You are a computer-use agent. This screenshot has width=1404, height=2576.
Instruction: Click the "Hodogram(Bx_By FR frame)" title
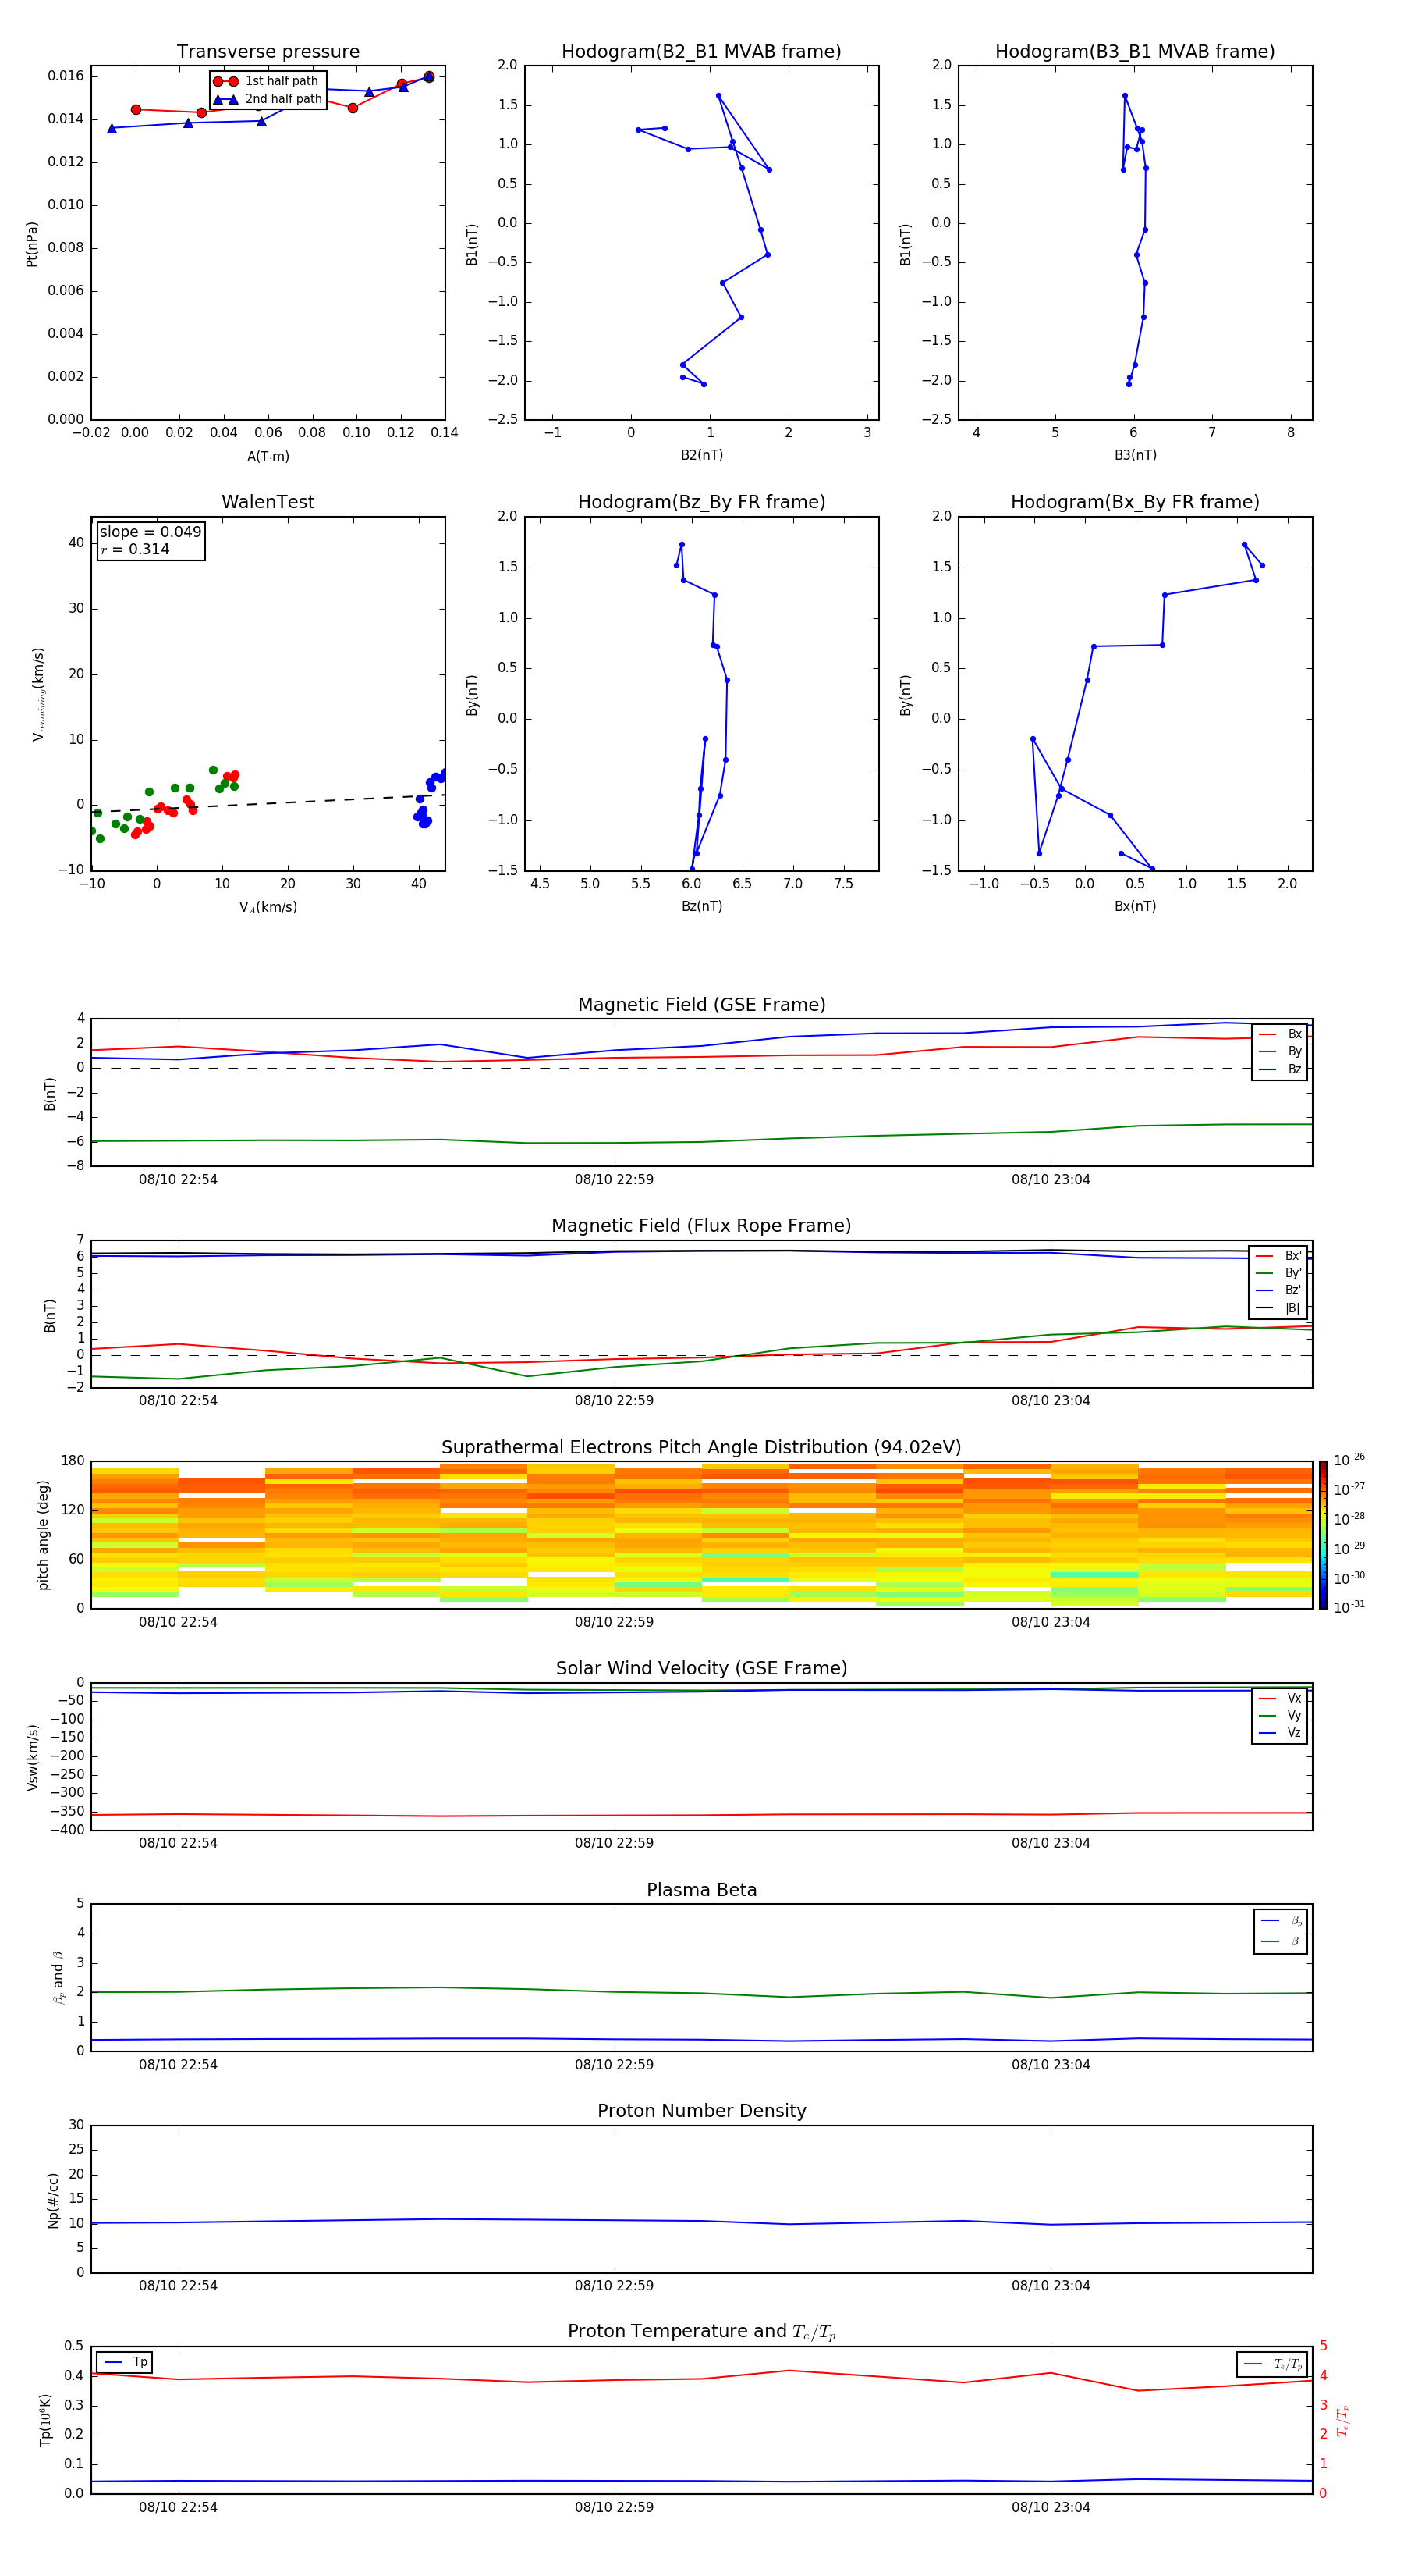[x=1135, y=502]
